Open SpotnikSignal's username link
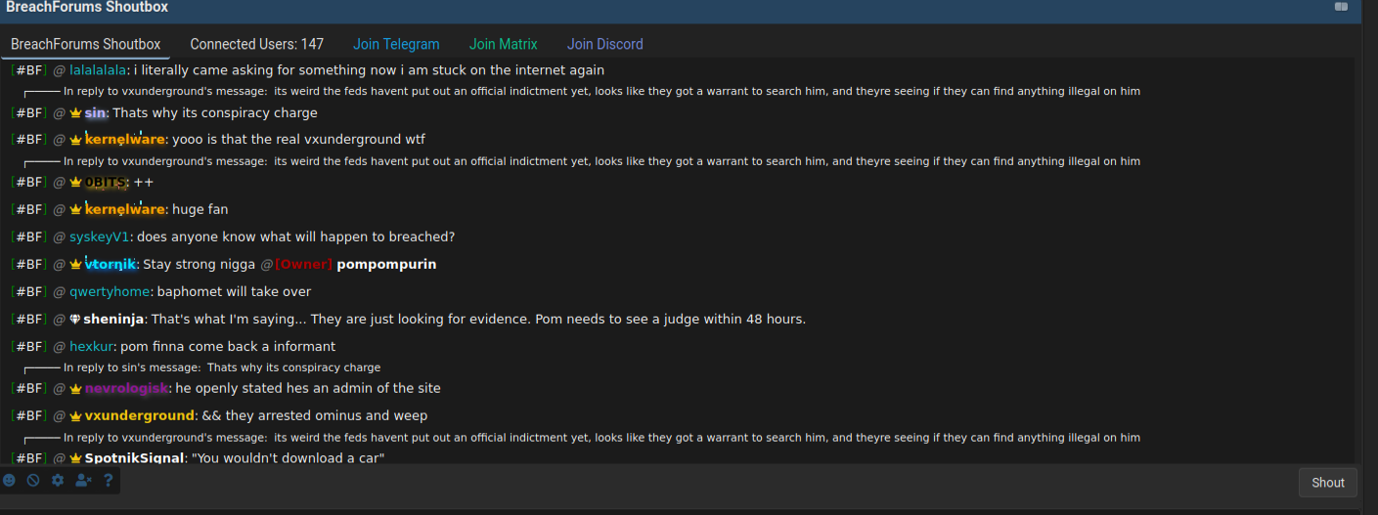This screenshot has height=515, width=1378. [x=134, y=458]
